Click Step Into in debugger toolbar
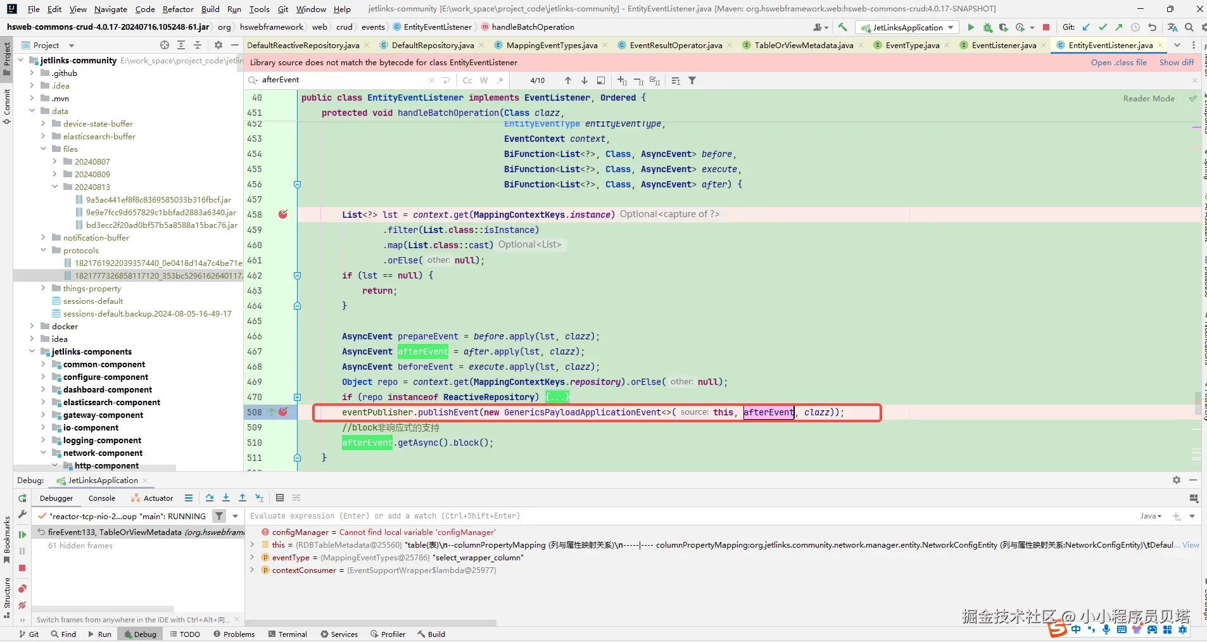The width and height of the screenshot is (1207, 642). pyautogui.click(x=226, y=498)
